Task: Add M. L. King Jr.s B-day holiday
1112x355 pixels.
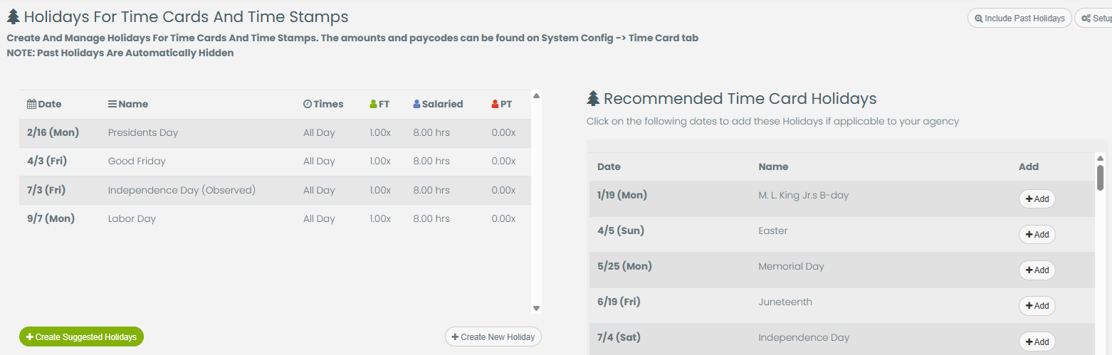Action: coord(1037,199)
